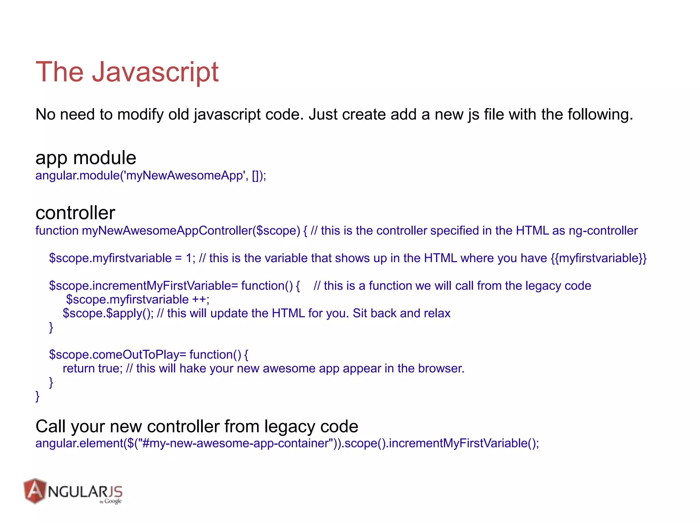Click the '$scope.comeOutToPlay= function()' line
The width and height of the screenshot is (700, 525).
coord(149,354)
